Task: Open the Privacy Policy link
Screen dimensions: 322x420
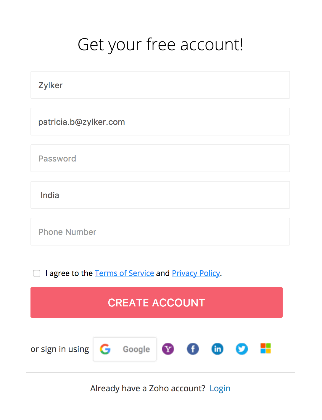Action: [196, 273]
